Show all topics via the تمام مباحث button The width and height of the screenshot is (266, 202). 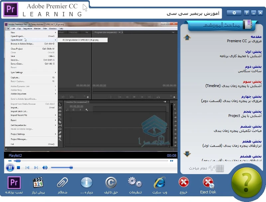click(206, 168)
